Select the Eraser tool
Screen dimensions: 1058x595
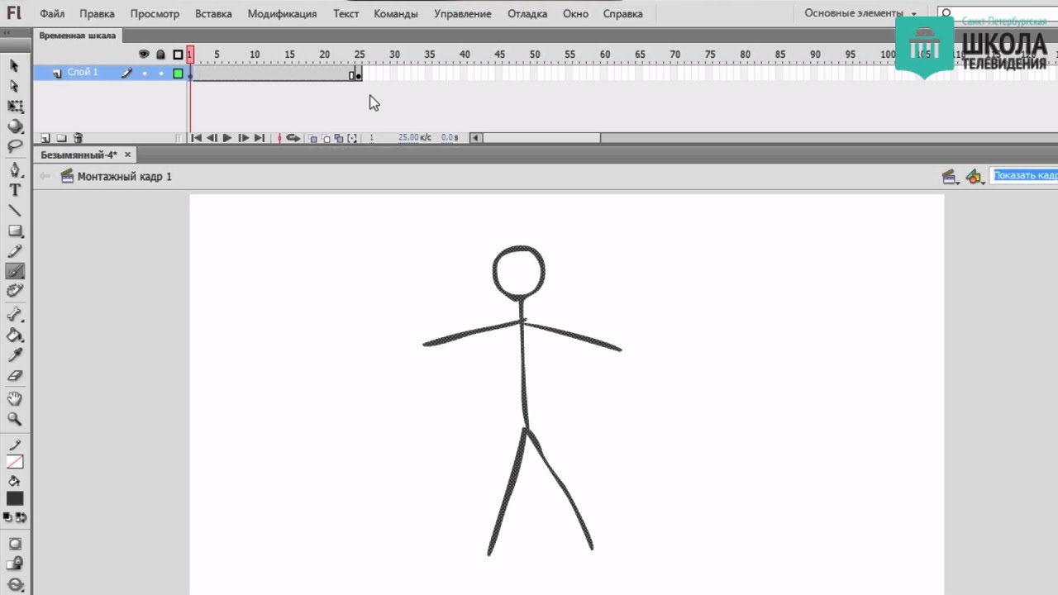click(15, 375)
